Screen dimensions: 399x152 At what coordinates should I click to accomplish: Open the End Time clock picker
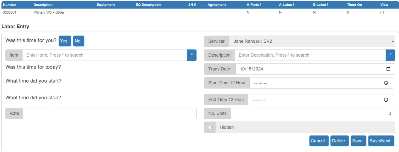click(386, 100)
